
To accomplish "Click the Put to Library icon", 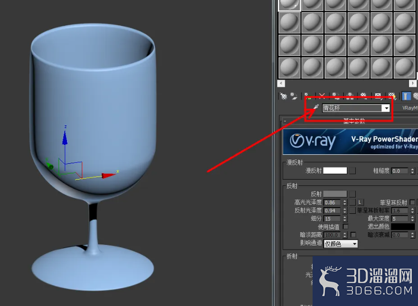I will pos(364,96).
